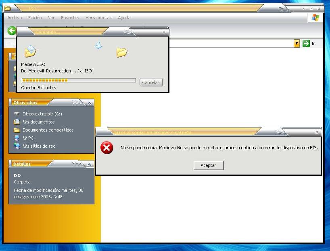This screenshot has height=251, width=330.
Task: Click the ISO name in Detalles panel
Action: 17,175
